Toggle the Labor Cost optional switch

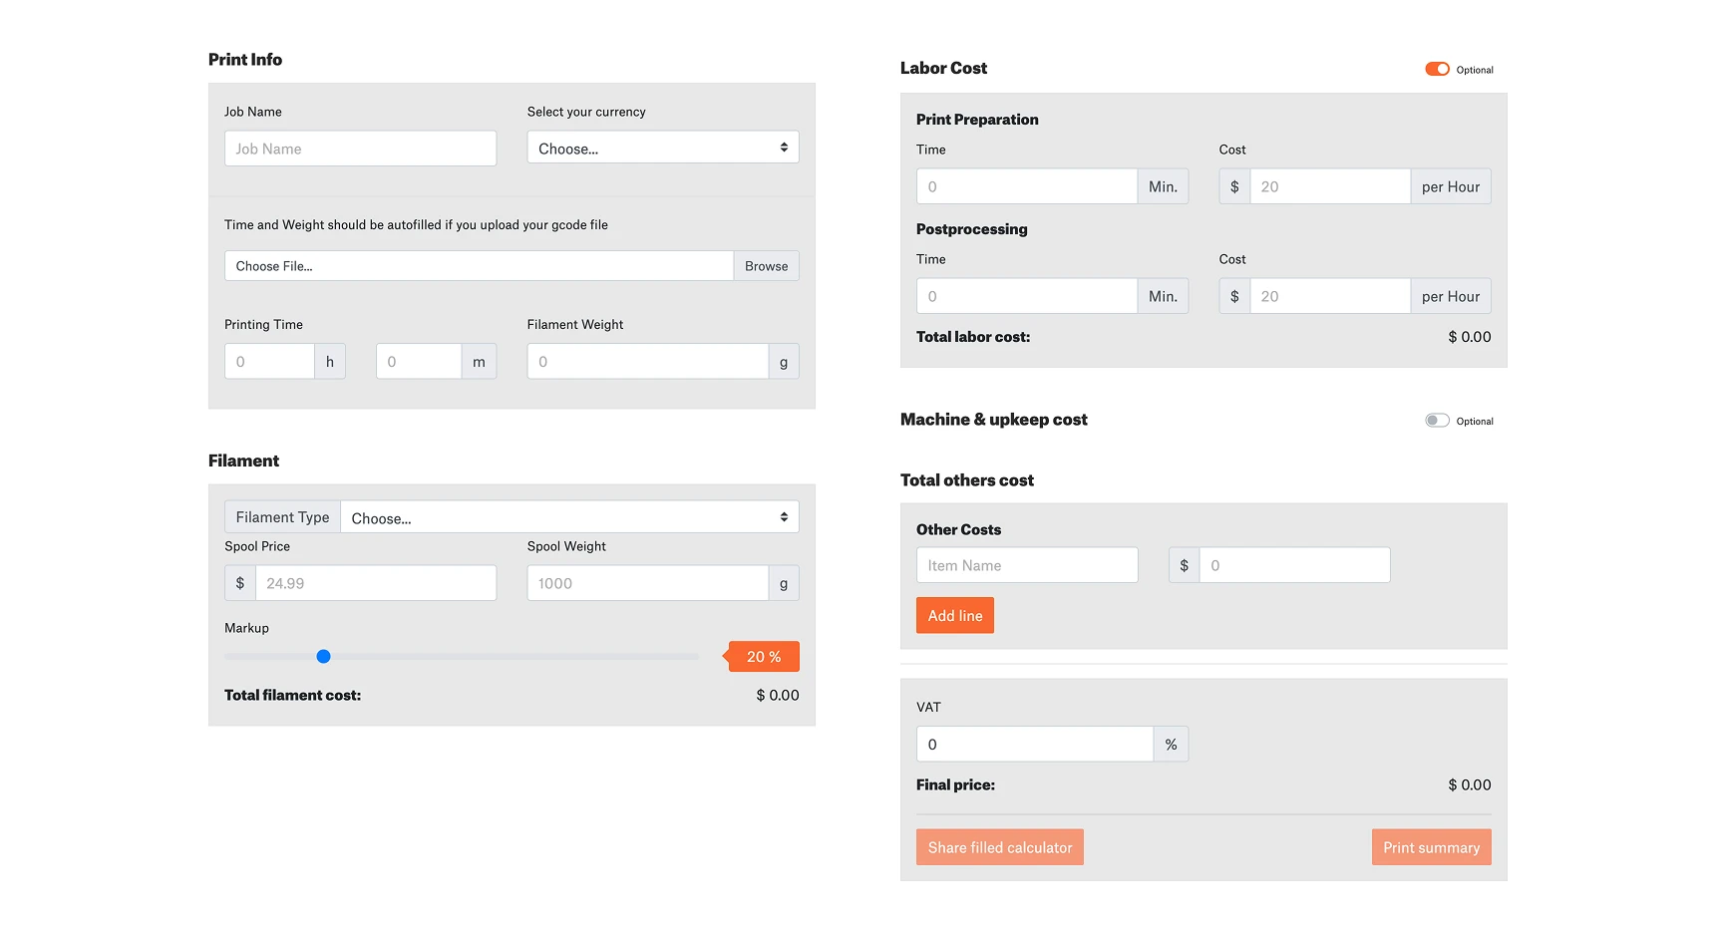coord(1437,69)
